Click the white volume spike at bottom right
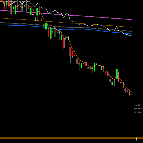Image resolution: width=143 pixels, height=143 pixels. tap(136, 139)
